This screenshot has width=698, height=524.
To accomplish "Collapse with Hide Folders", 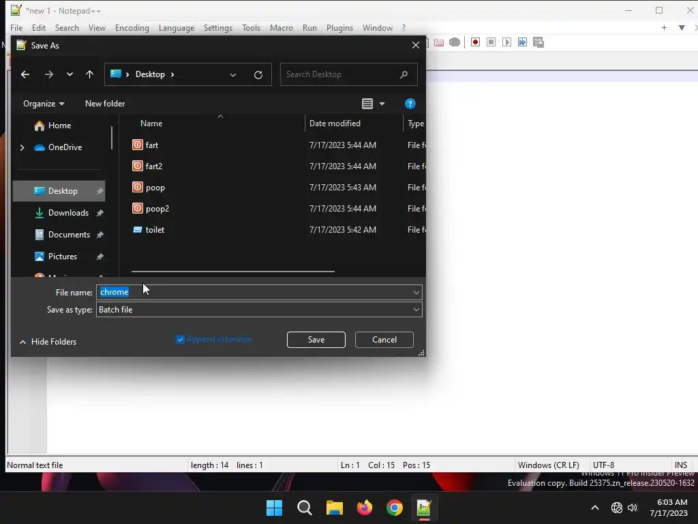I will [x=48, y=342].
